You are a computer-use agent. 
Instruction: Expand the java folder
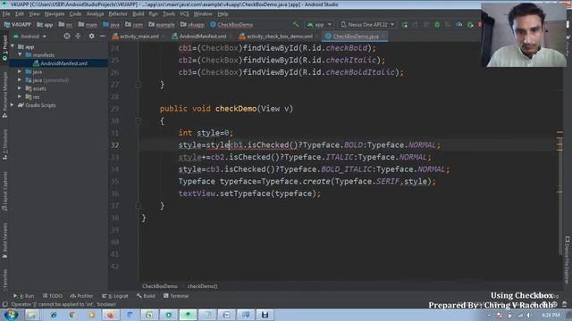[20, 71]
